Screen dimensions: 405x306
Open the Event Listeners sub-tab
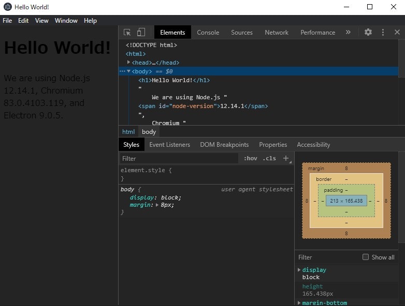pos(170,145)
